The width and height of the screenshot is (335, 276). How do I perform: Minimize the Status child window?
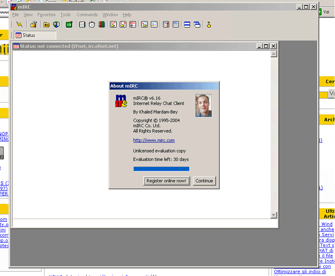coord(259,46)
